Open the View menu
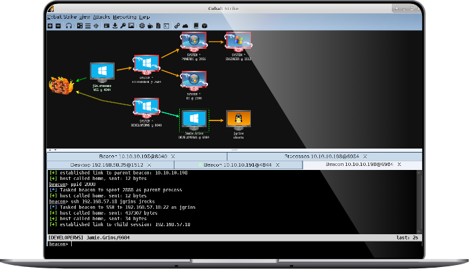 pos(85,17)
